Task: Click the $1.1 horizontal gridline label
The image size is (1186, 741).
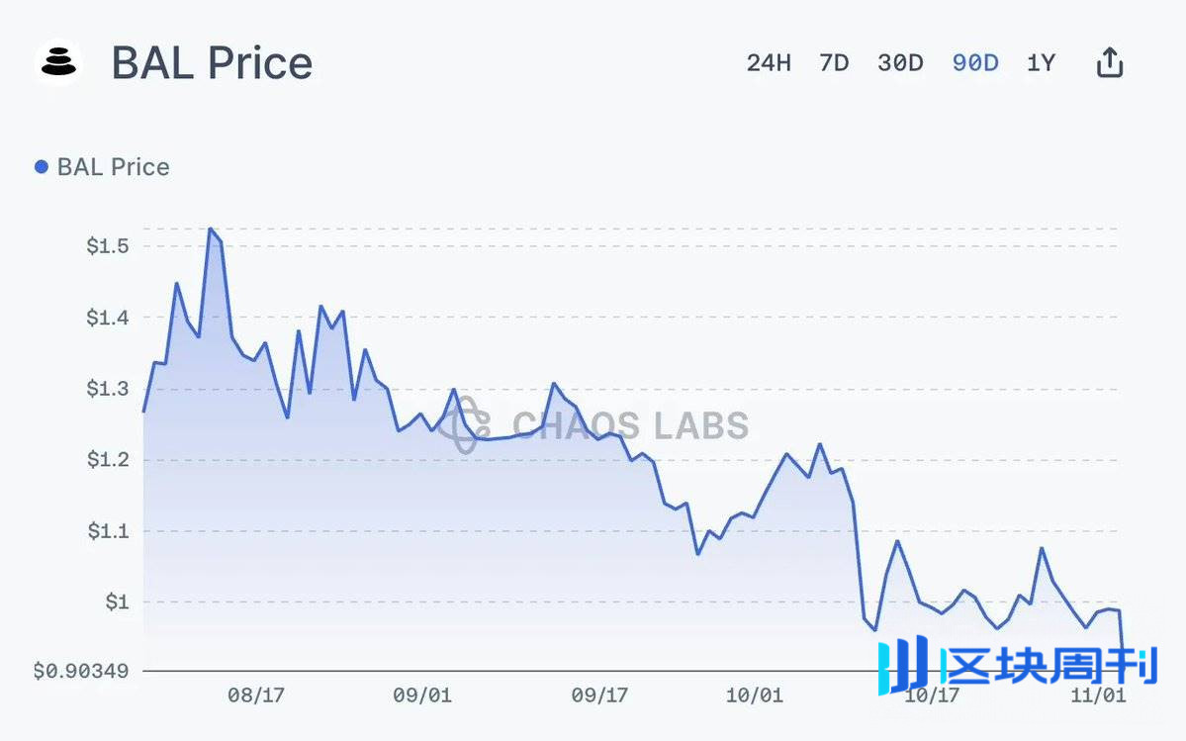Action: [x=108, y=530]
